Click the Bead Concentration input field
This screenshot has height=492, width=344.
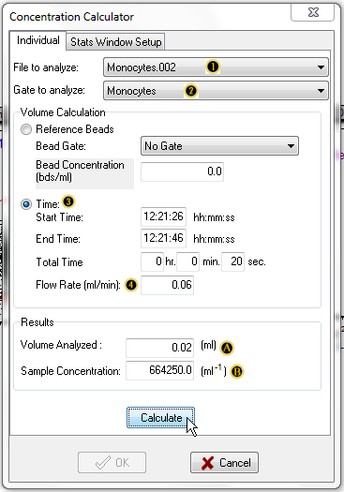183,171
